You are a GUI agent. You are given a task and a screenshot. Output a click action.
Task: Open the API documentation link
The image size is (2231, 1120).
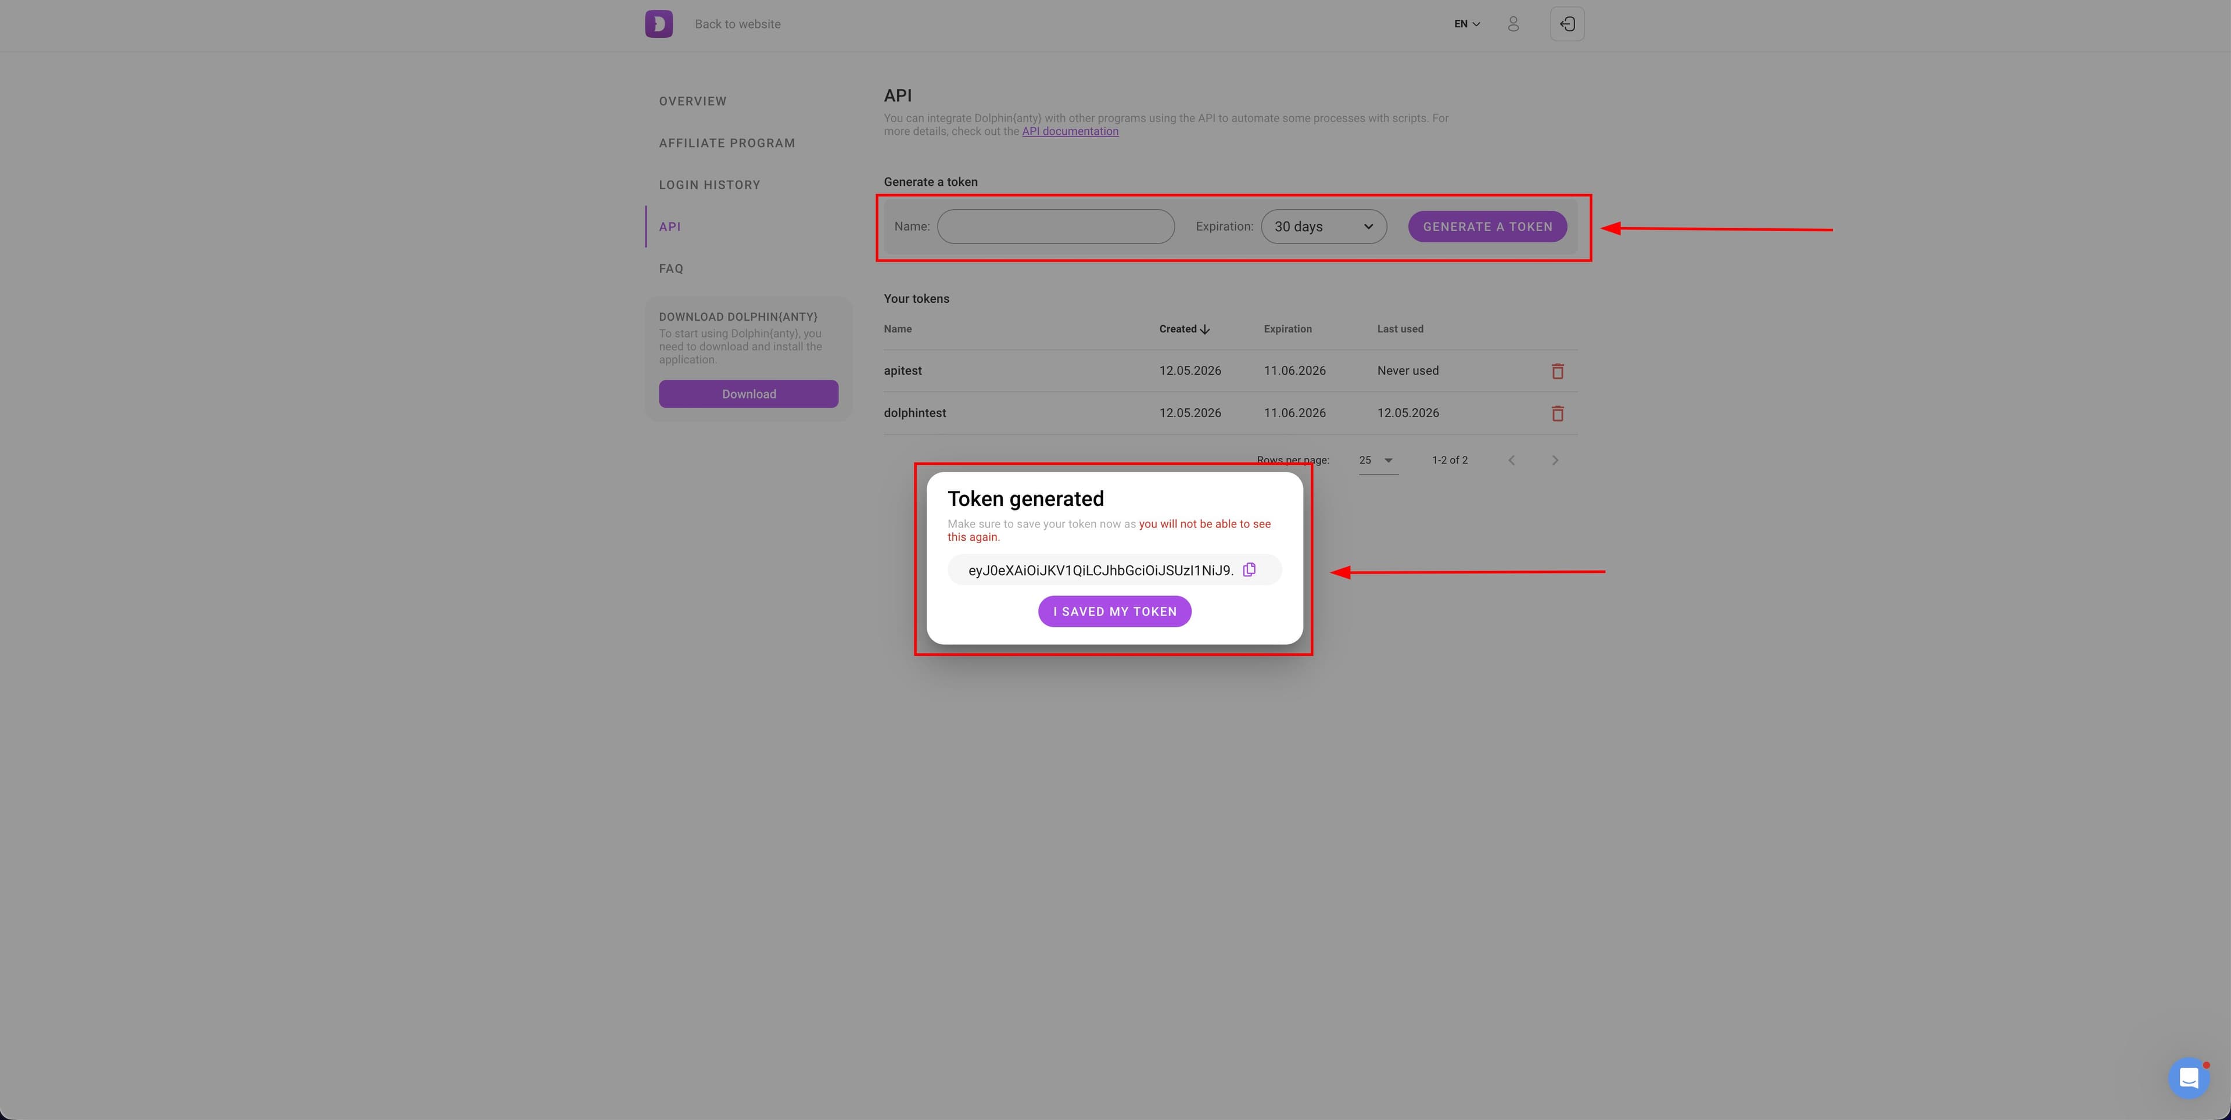[x=1070, y=132]
